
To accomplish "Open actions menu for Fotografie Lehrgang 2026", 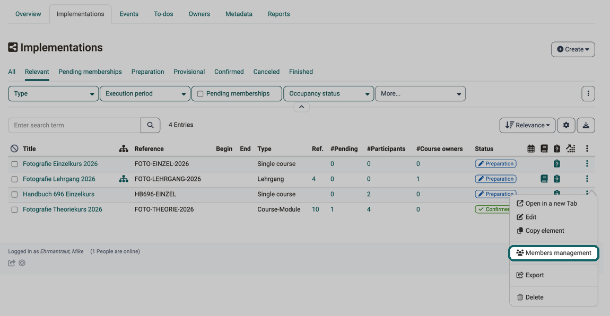I will (x=587, y=179).
